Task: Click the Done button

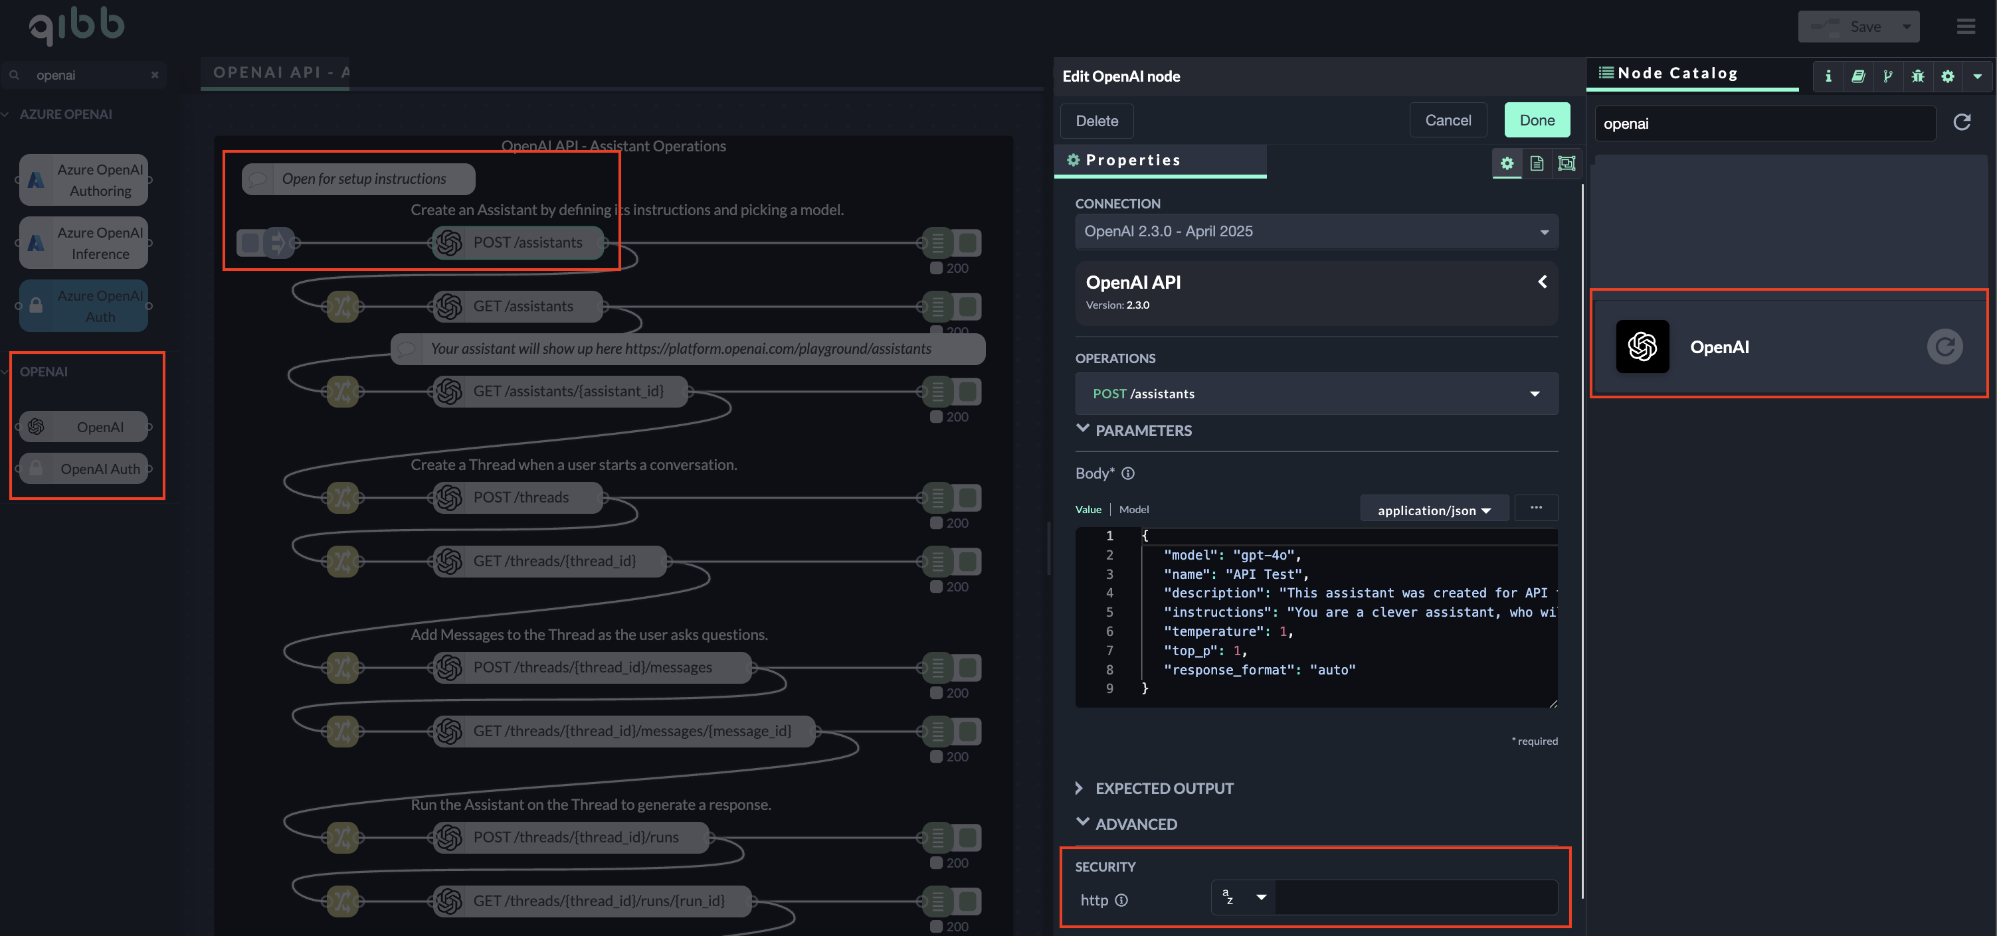Action: tap(1537, 119)
